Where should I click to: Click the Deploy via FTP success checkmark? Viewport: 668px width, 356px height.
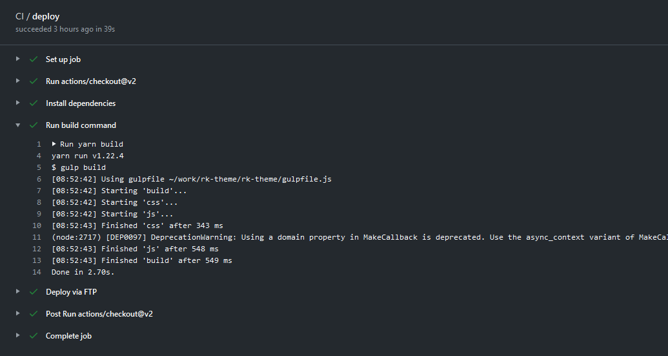tap(34, 292)
